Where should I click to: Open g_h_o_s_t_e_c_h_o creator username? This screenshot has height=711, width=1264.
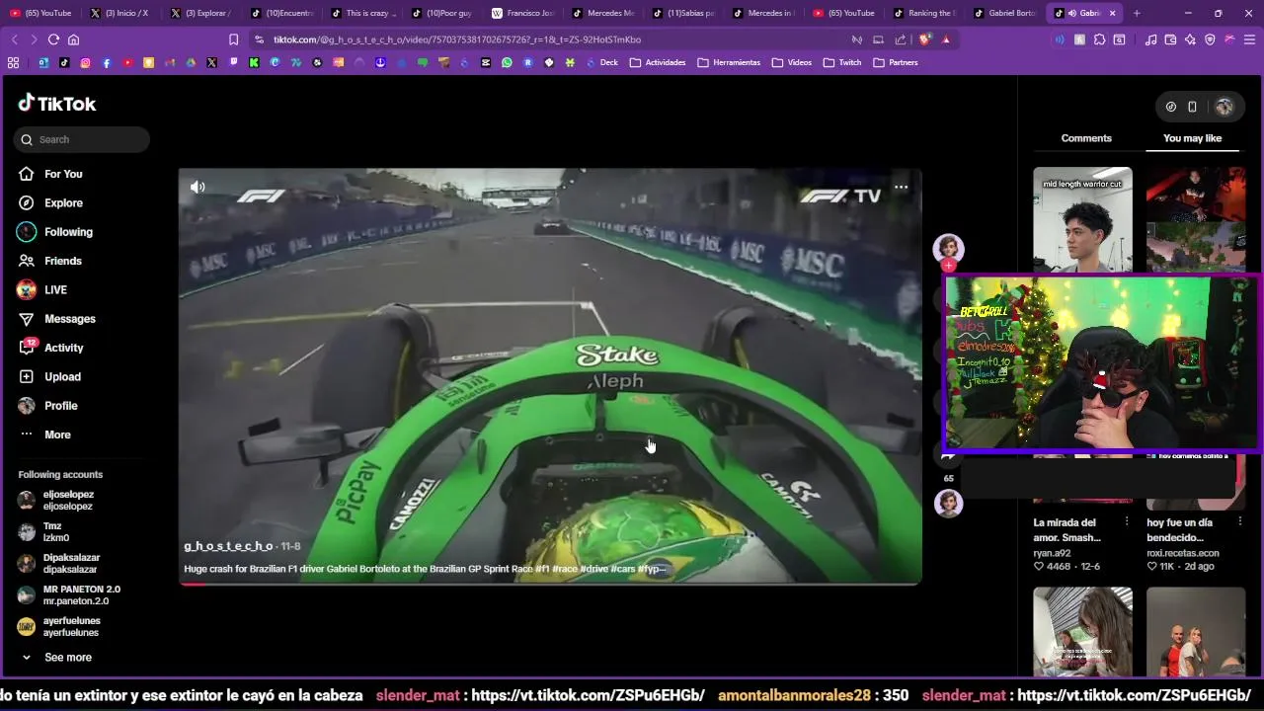(228, 546)
